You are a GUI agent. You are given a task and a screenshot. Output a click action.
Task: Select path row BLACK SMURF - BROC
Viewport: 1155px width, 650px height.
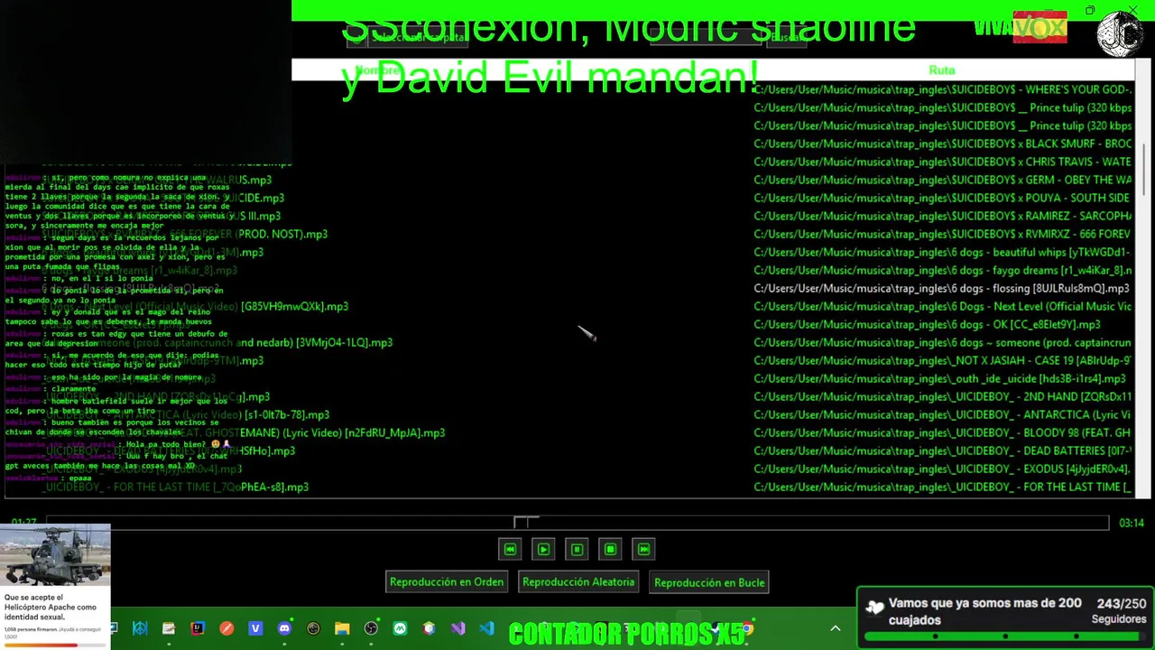[x=943, y=144]
